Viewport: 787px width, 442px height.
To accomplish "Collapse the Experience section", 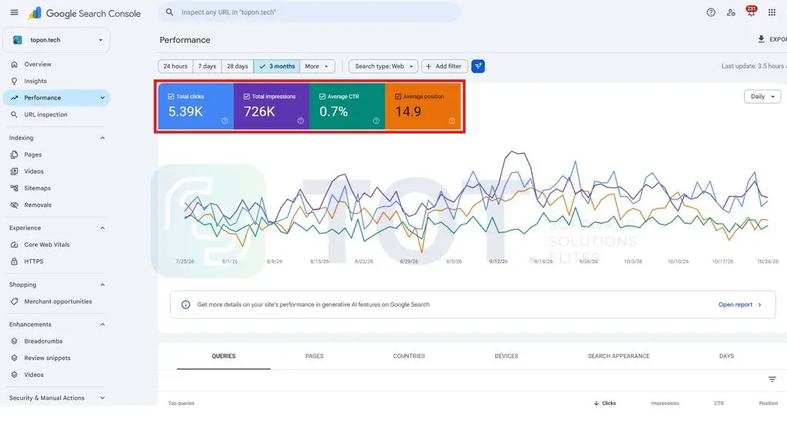I will (102, 228).
